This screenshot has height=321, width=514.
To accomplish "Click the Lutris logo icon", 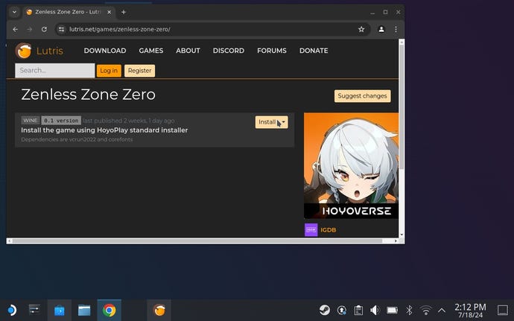I will coord(24,51).
